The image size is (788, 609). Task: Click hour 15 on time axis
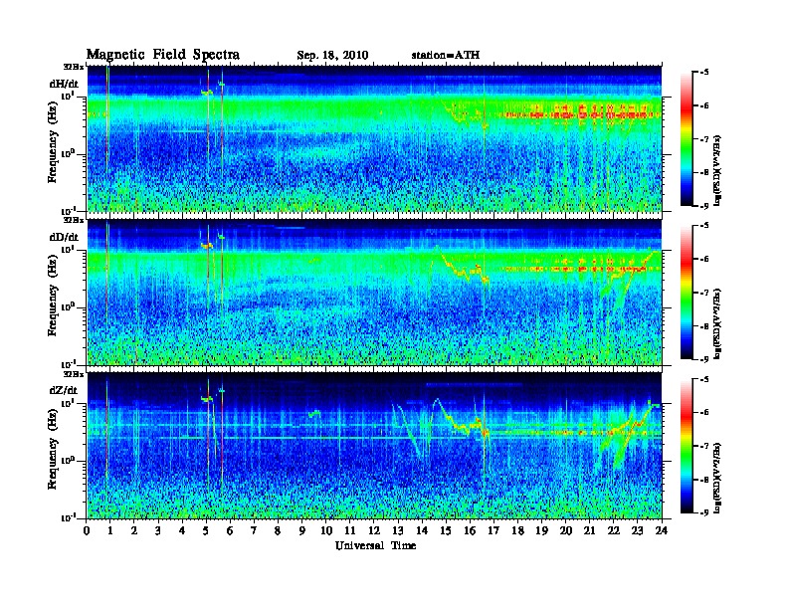(x=447, y=531)
